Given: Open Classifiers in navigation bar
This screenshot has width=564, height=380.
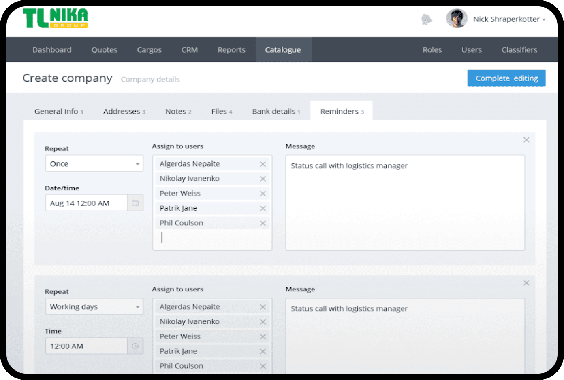Looking at the screenshot, I should (519, 50).
